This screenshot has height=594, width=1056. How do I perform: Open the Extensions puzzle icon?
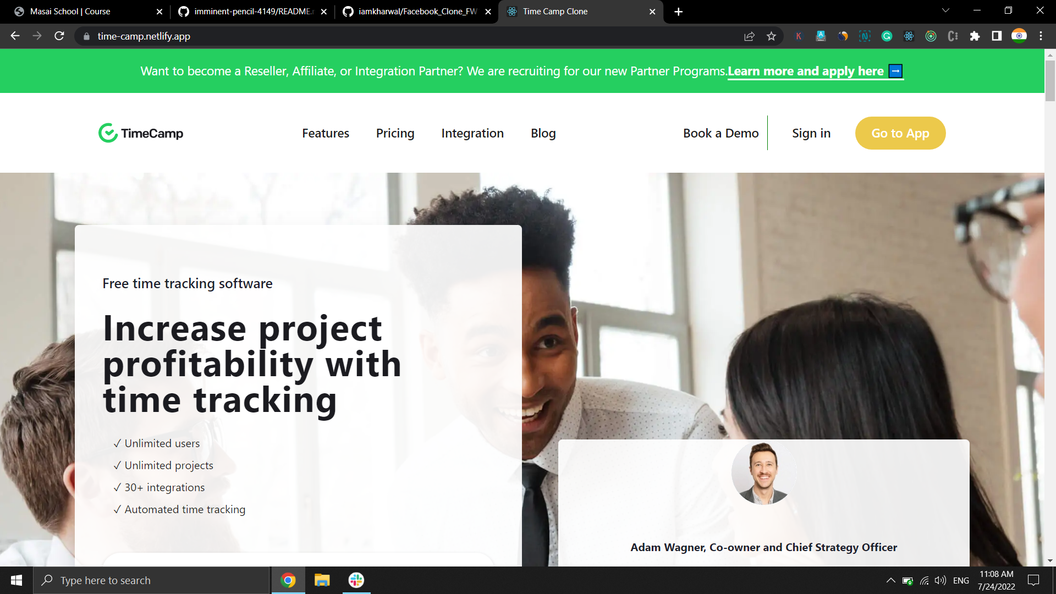point(975,36)
